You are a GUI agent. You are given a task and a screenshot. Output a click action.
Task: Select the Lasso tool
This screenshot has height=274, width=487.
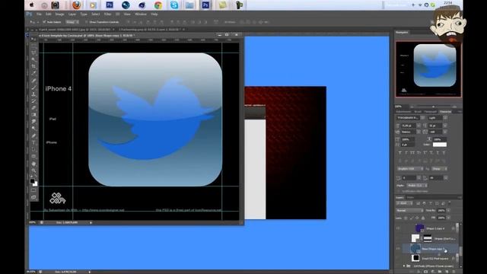pos(33,53)
